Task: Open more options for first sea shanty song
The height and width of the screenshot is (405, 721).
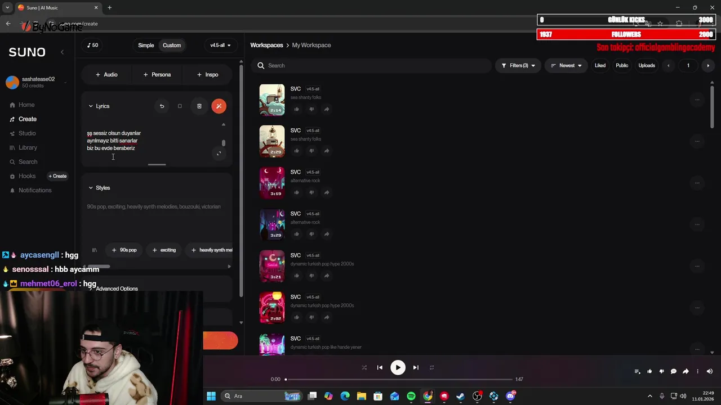Action: coord(697,100)
